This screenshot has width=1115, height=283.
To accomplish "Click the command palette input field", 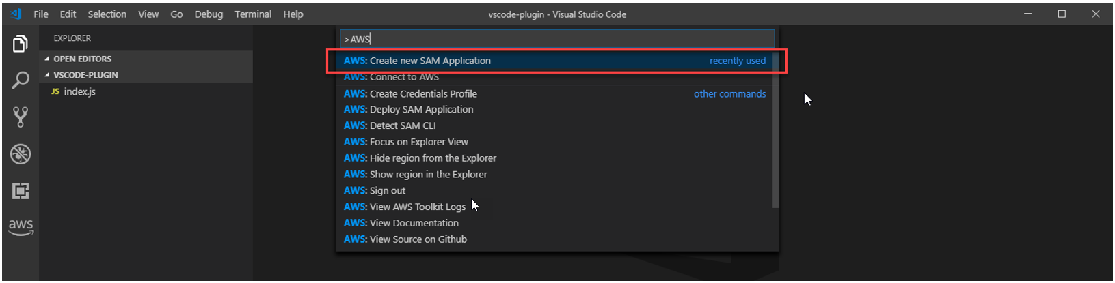I will click(557, 39).
